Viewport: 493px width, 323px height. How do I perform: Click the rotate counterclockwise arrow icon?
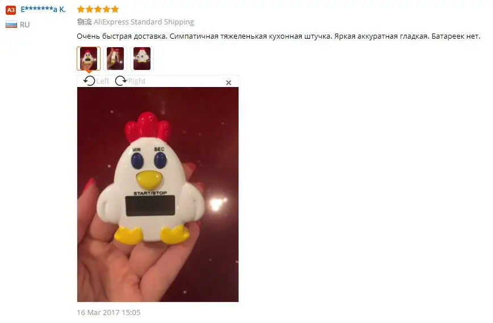pyautogui.click(x=89, y=81)
